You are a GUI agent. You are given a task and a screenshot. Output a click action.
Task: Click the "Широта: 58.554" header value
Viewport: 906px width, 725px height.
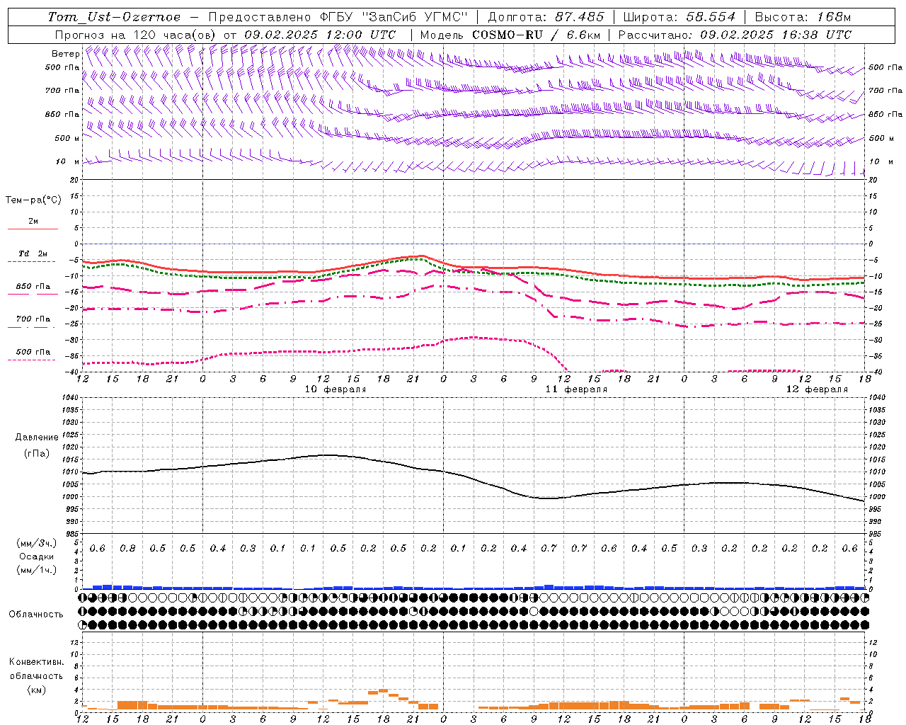(679, 17)
